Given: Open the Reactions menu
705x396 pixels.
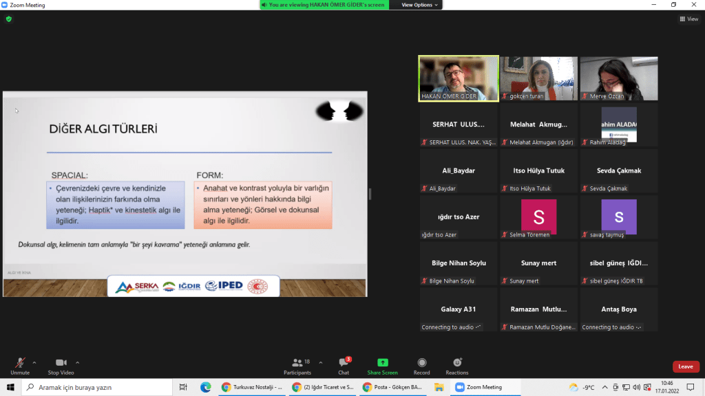Looking at the screenshot, I should [x=456, y=363].
